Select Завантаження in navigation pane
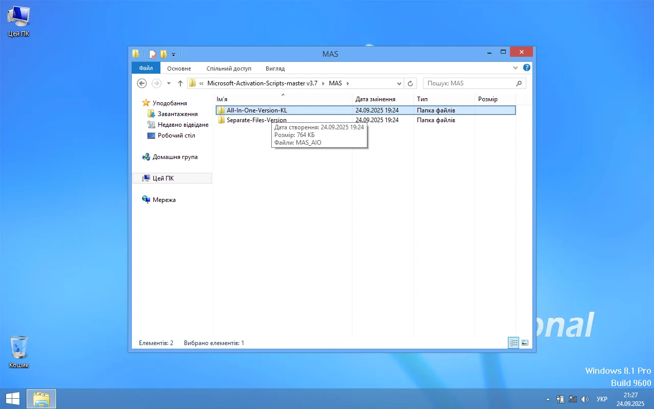654x409 pixels. 177,114
